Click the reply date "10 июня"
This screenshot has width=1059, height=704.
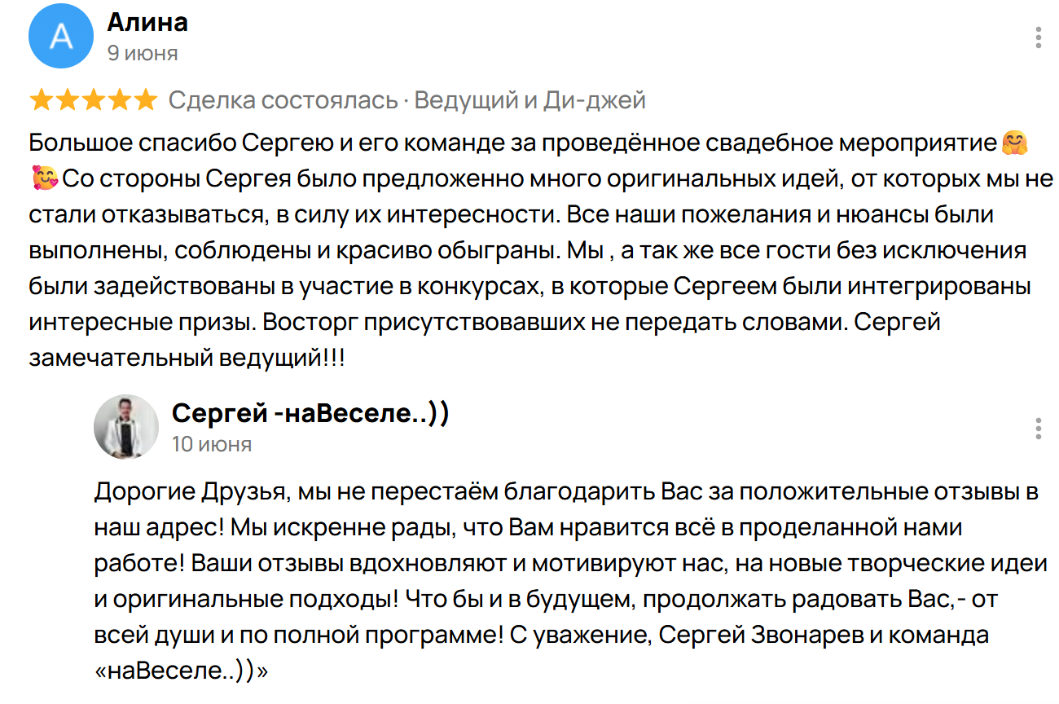212,444
